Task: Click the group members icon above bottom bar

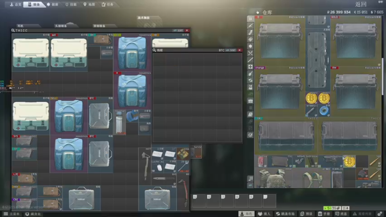Action: click(x=345, y=208)
